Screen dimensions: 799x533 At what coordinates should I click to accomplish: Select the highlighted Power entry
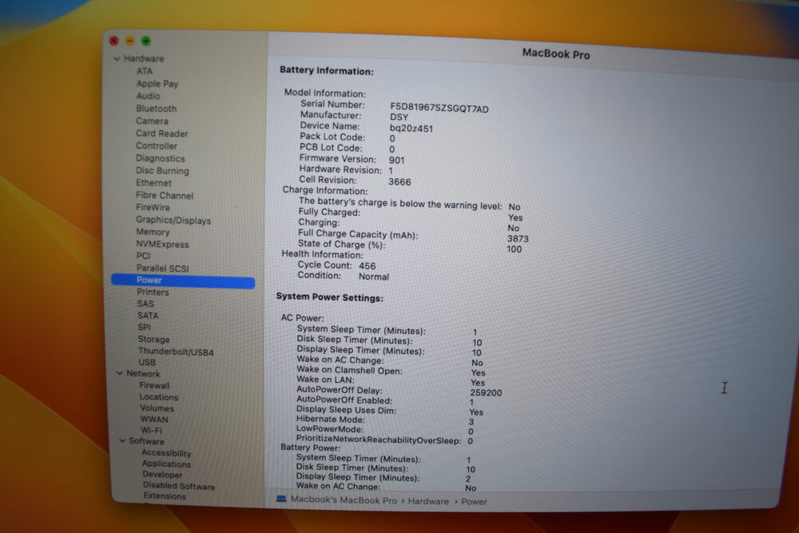click(x=183, y=280)
